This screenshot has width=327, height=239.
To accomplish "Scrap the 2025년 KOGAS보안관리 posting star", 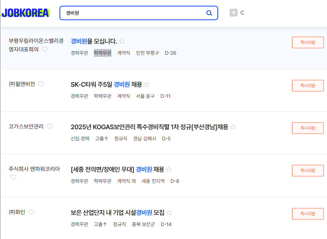I will (x=233, y=127).
